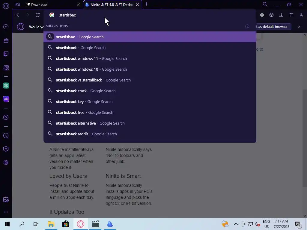This screenshot has height=230, width=307.
Task: Select 'startisback windows 11' suggestion
Action: click(150, 58)
